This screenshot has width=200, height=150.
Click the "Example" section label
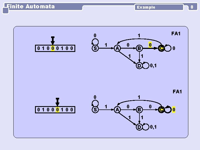[x=146, y=7]
